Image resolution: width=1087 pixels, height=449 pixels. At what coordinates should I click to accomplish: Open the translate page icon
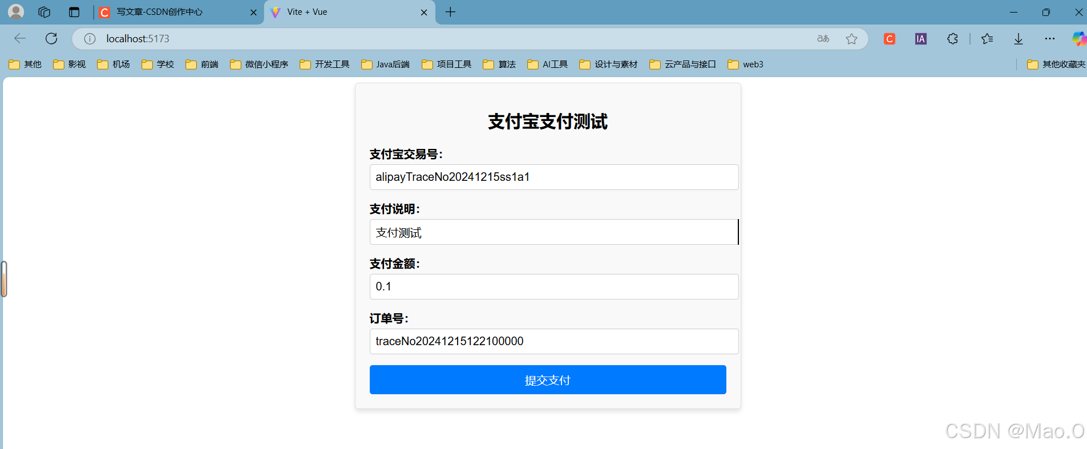[823, 39]
